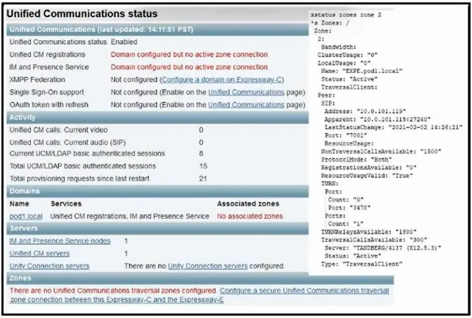Select 'Unified CM calls: Current video' row label

(x=59, y=130)
